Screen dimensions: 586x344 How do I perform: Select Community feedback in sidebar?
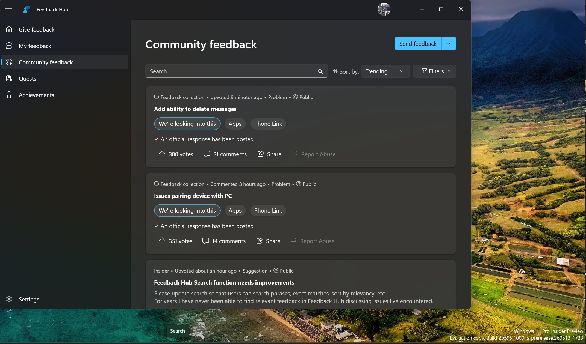coord(65,62)
